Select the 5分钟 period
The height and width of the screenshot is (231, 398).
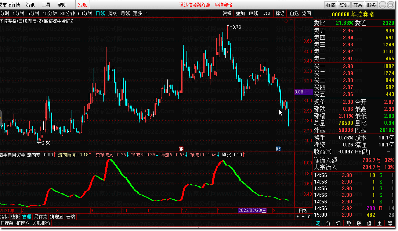coord(33,13)
